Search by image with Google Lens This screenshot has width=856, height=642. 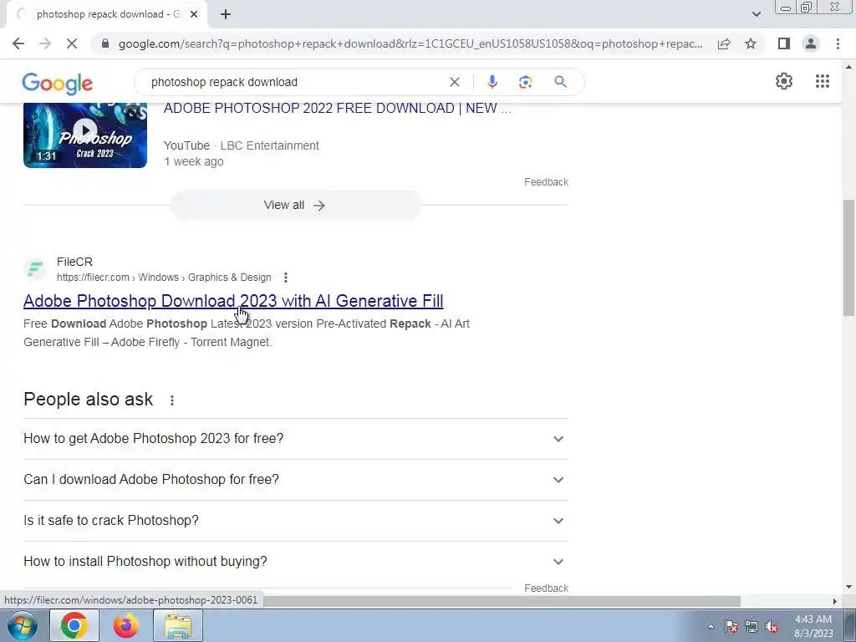pos(525,82)
